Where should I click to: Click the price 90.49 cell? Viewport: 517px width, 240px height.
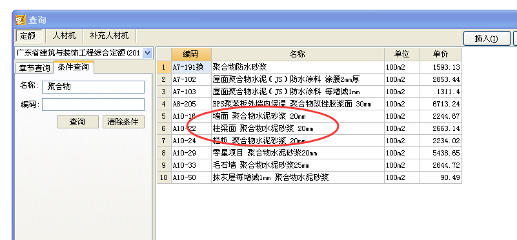pos(440,177)
